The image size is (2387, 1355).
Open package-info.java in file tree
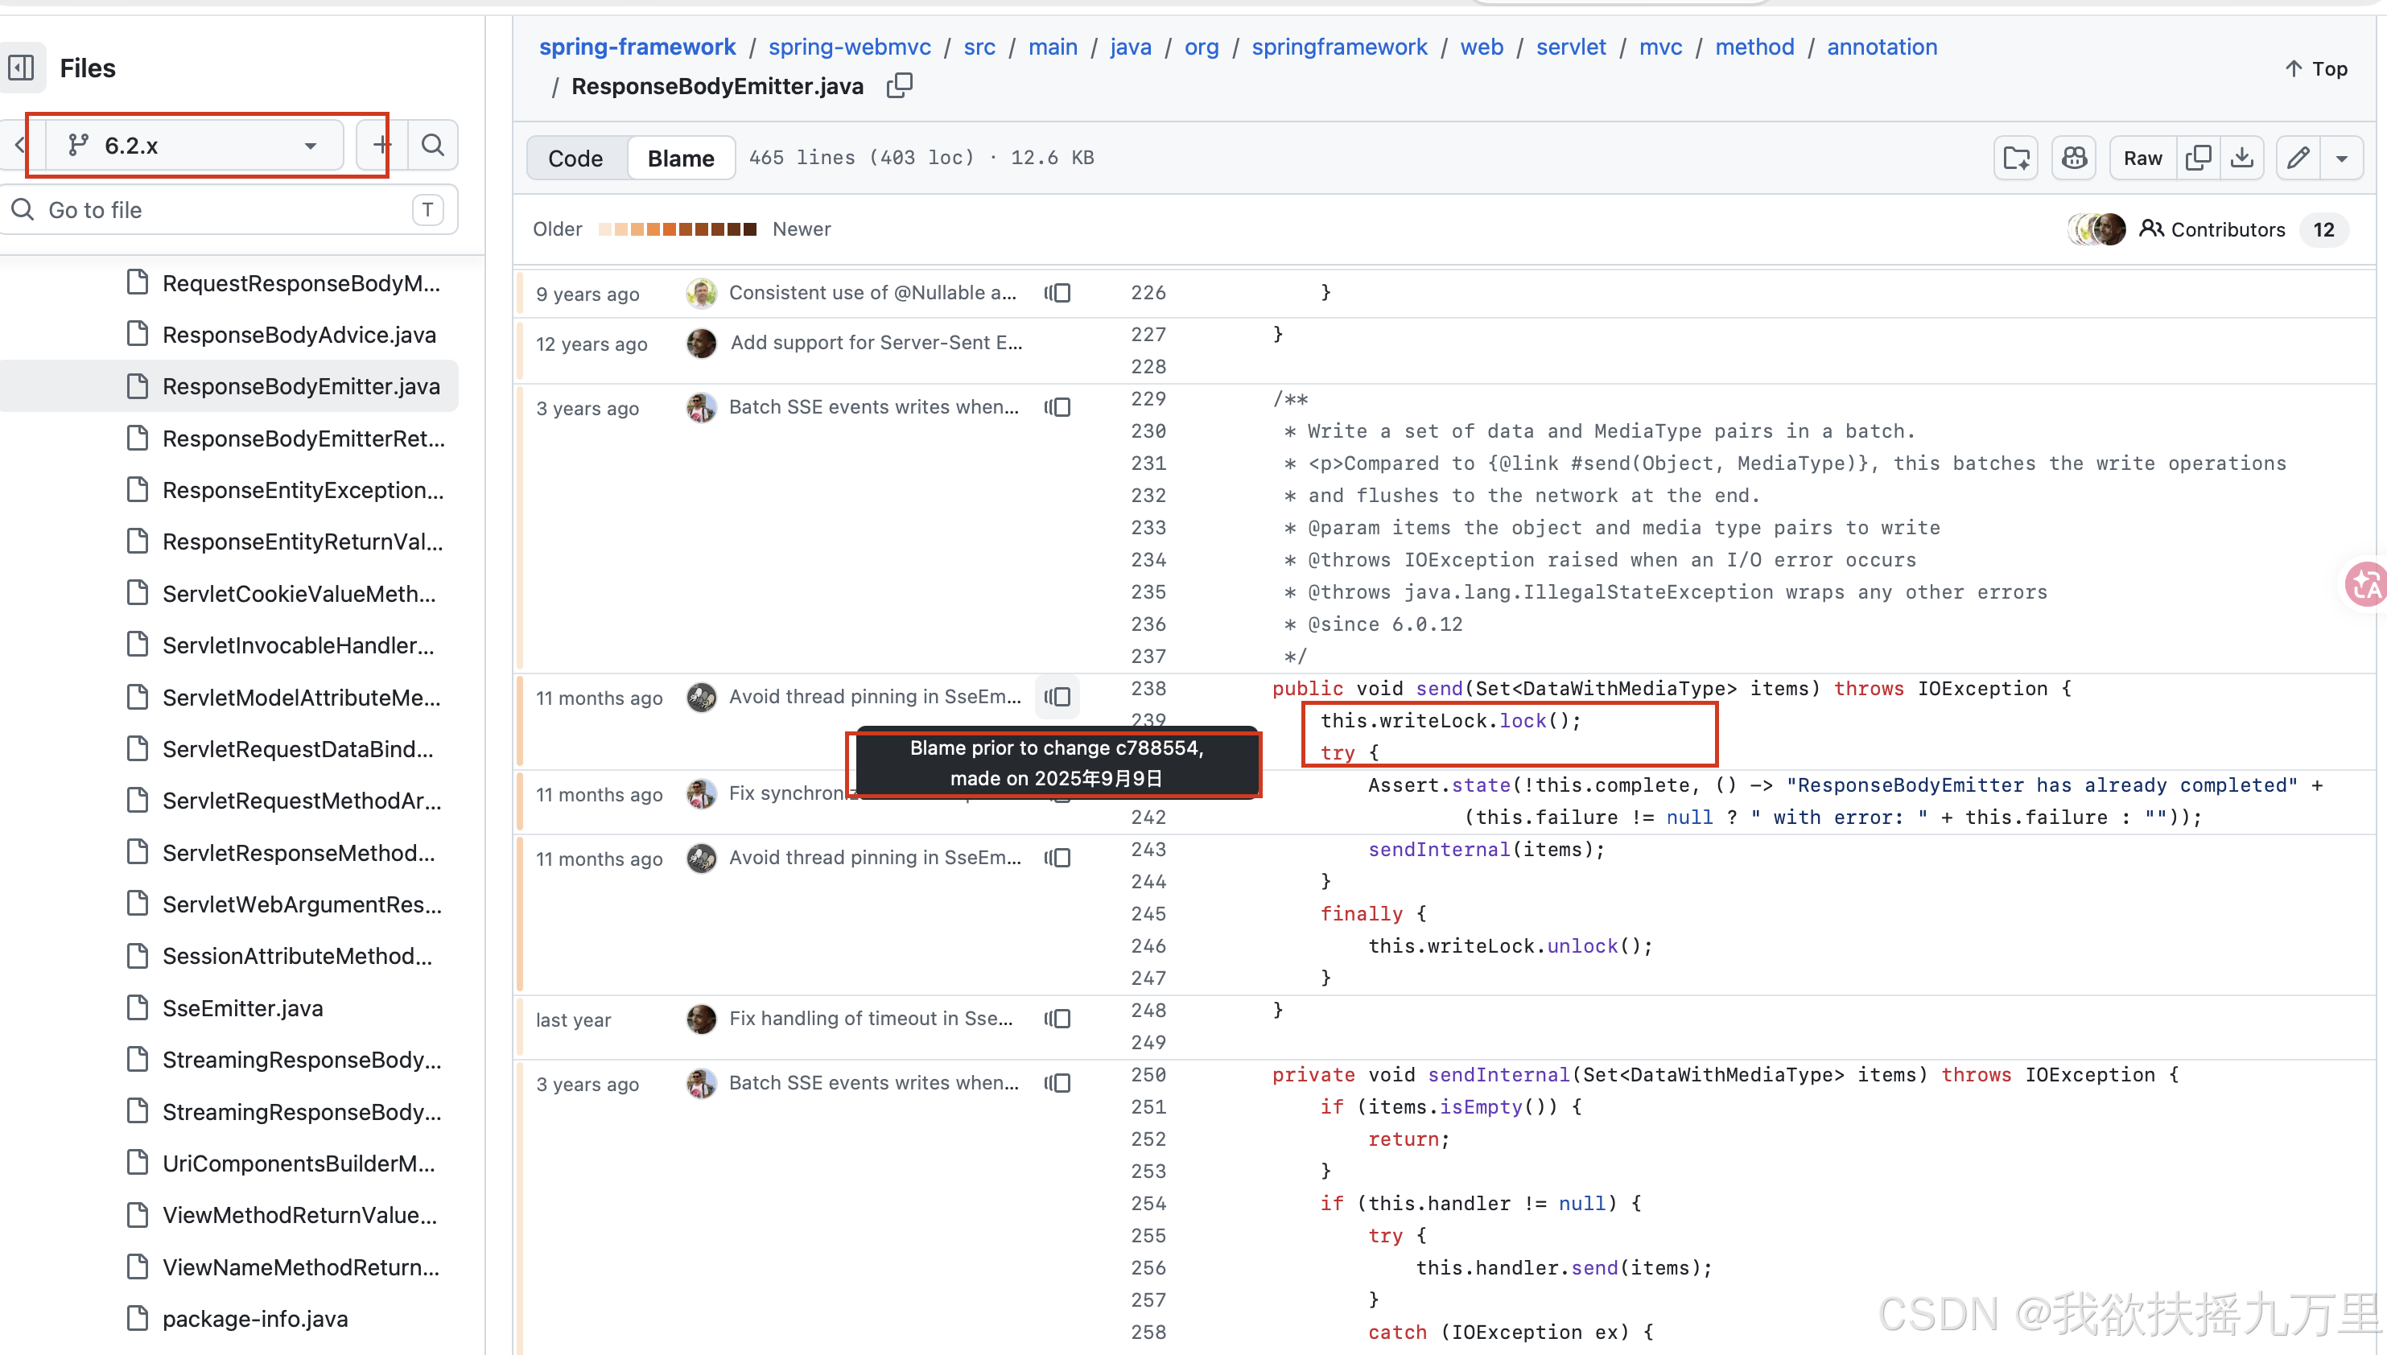(x=255, y=1319)
